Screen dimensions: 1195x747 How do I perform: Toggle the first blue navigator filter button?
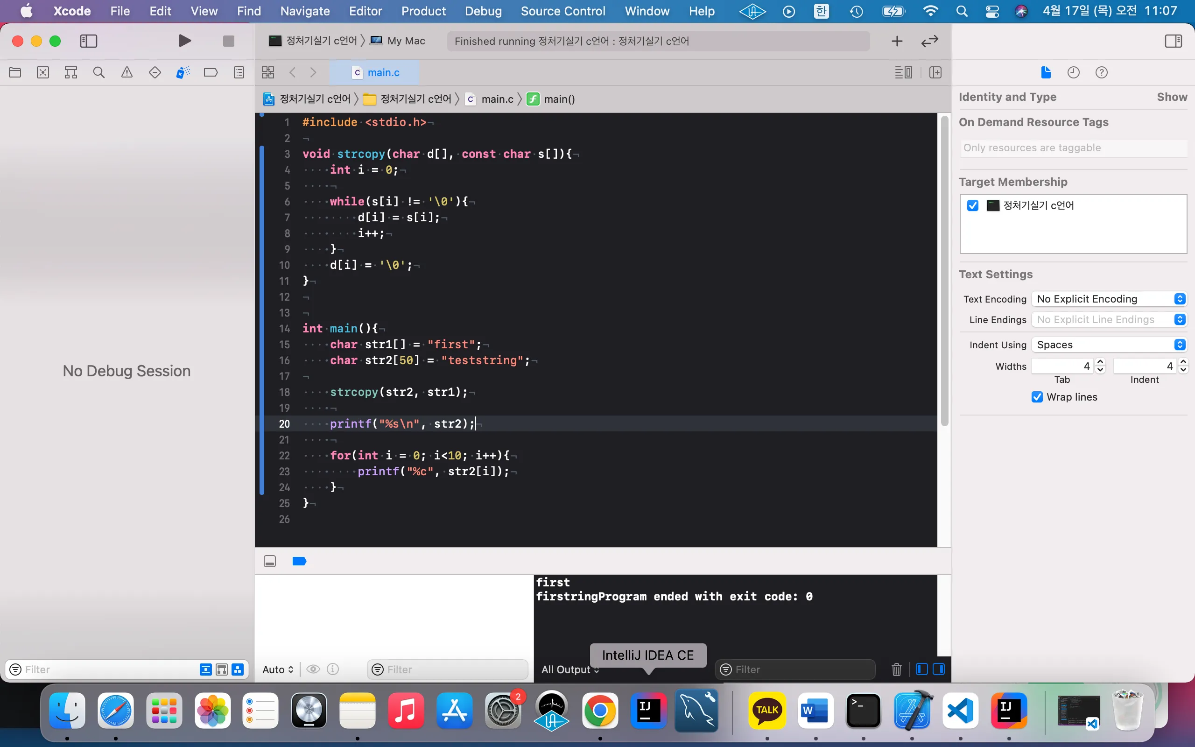pyautogui.click(x=205, y=669)
